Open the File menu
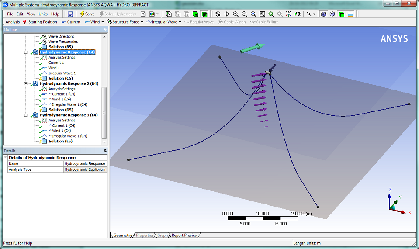This screenshot has width=419, height=249. point(10,14)
